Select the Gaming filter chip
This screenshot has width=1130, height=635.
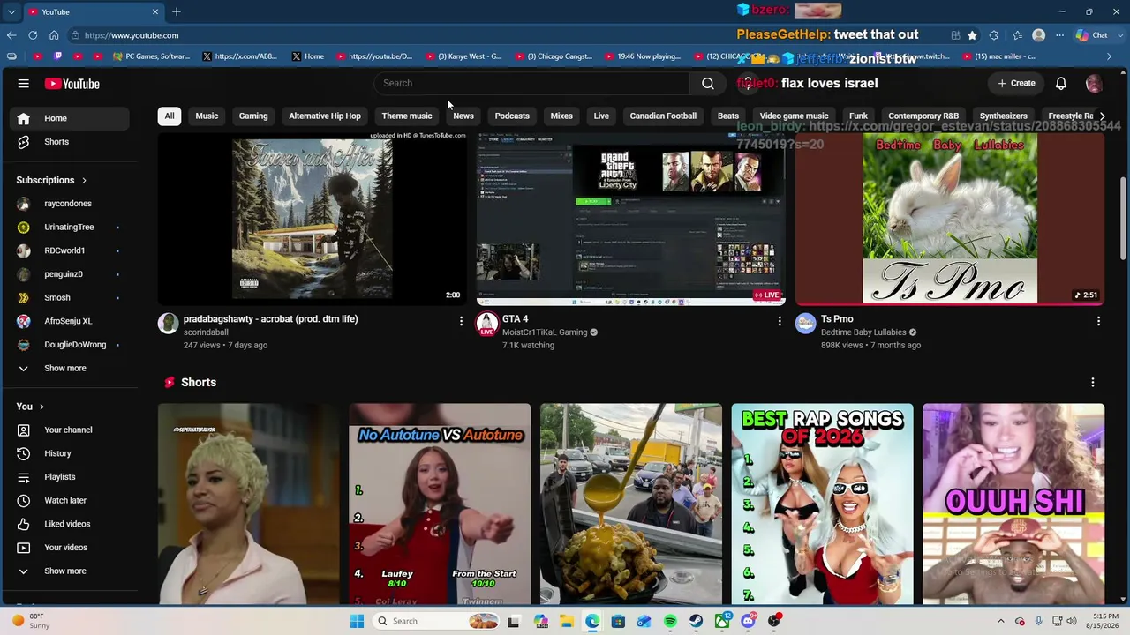253,116
